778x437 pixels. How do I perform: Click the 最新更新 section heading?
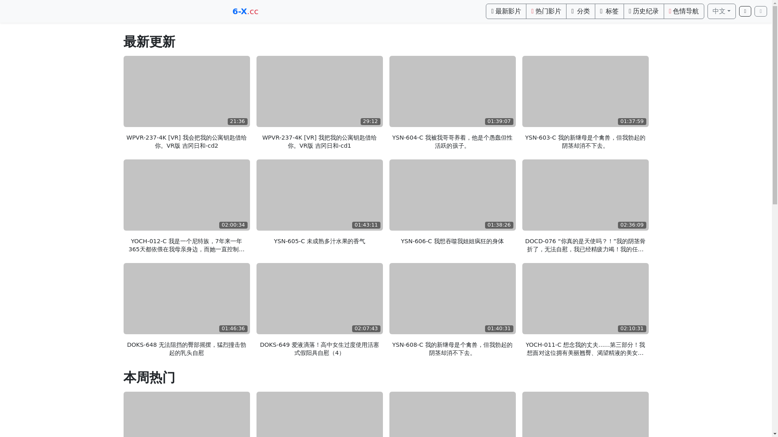click(149, 42)
